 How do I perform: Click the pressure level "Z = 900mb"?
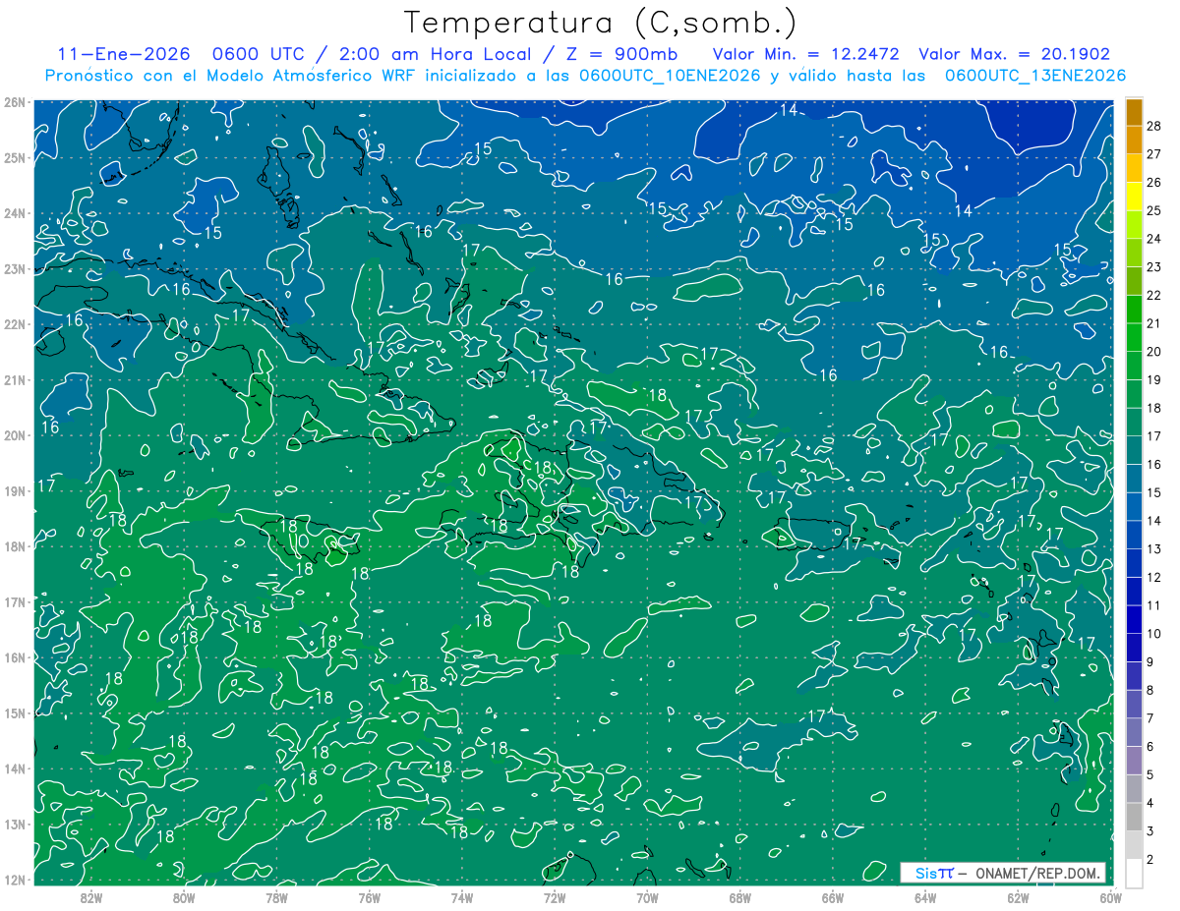pyautogui.click(x=620, y=55)
